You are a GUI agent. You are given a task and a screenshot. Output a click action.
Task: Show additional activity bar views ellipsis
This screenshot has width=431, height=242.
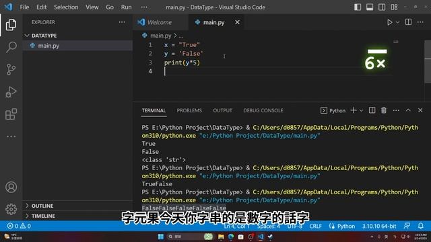[x=11, y=136]
